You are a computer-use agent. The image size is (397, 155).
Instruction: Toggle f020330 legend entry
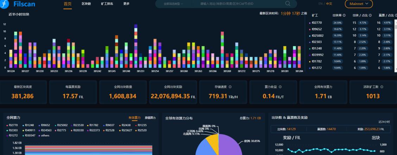77,130
